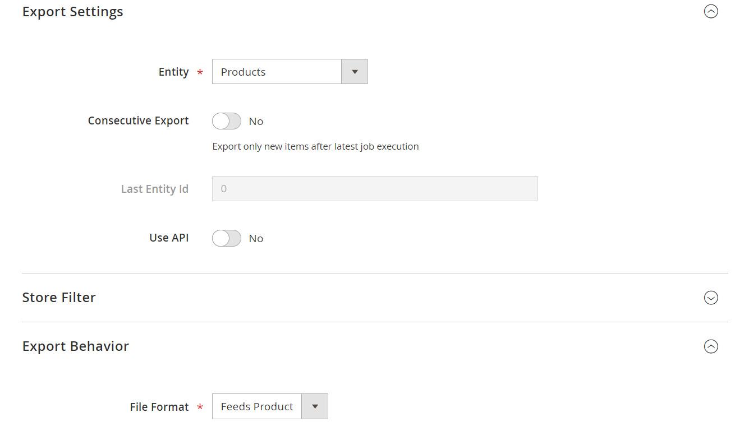The width and height of the screenshot is (735, 431).
Task: Click the Last Entity Id input field
Action: click(x=375, y=189)
